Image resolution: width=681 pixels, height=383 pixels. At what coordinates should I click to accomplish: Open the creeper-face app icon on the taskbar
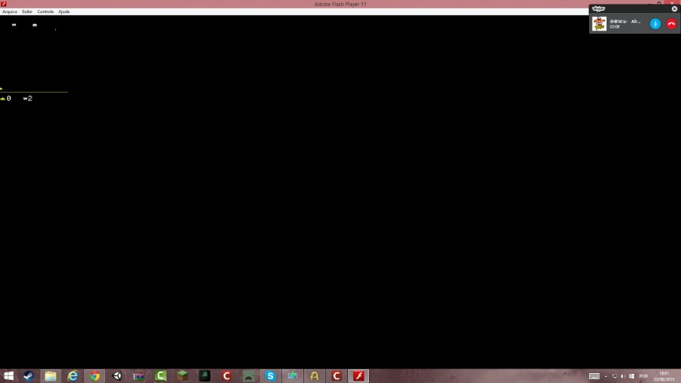(x=248, y=375)
